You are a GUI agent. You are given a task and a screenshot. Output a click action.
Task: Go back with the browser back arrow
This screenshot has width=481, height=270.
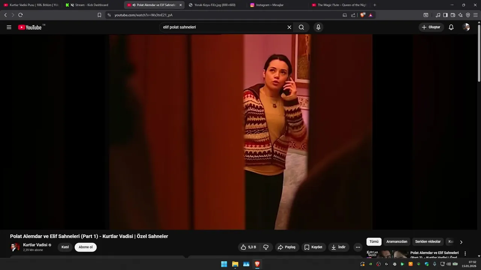point(5,15)
